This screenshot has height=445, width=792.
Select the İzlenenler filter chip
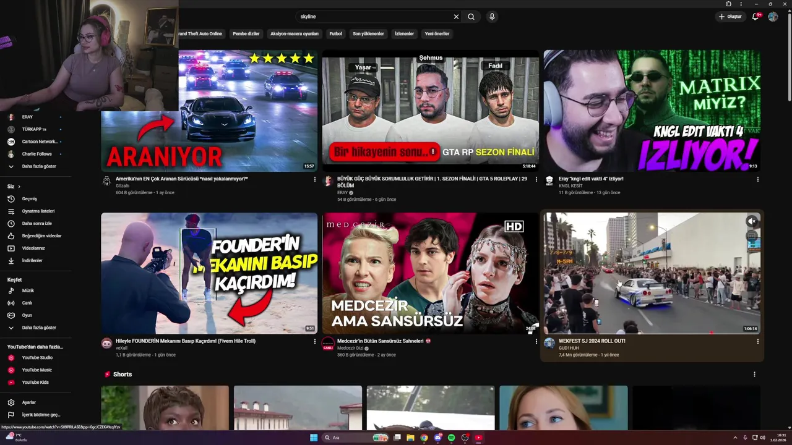coord(404,34)
